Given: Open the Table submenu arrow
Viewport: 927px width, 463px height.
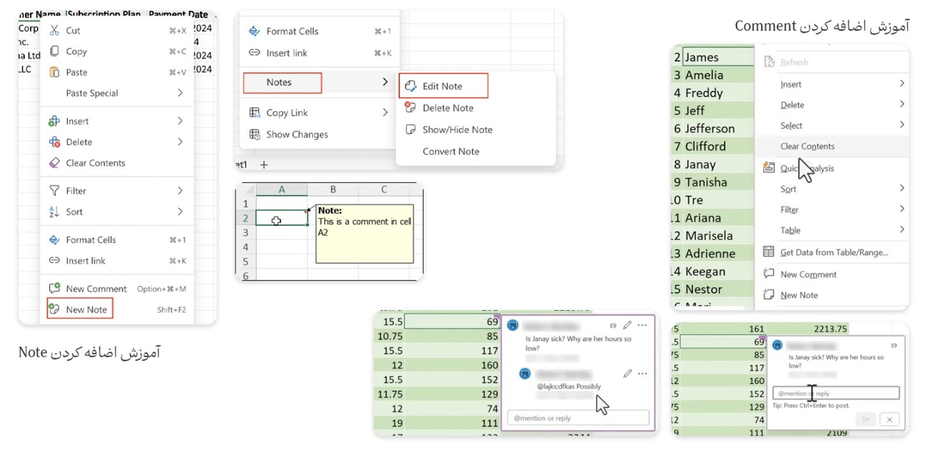Looking at the screenshot, I should (901, 230).
